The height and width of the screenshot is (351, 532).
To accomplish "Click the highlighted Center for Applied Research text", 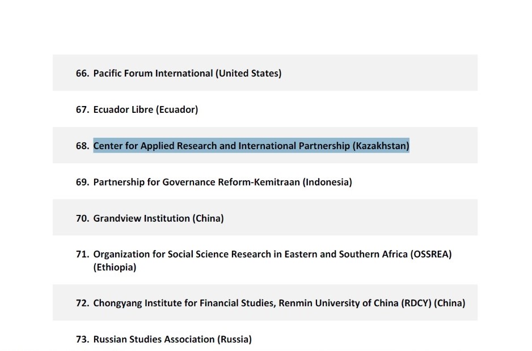I will 251,146.
